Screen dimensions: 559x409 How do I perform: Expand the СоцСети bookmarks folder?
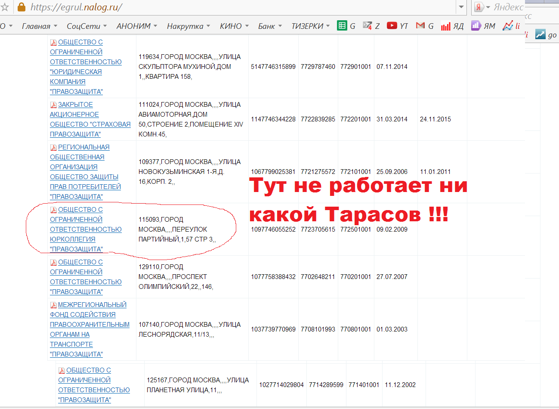click(x=86, y=26)
